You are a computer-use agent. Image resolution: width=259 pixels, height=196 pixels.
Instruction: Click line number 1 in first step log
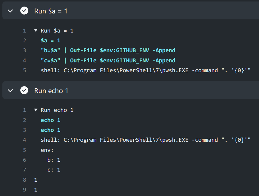coord(24,31)
